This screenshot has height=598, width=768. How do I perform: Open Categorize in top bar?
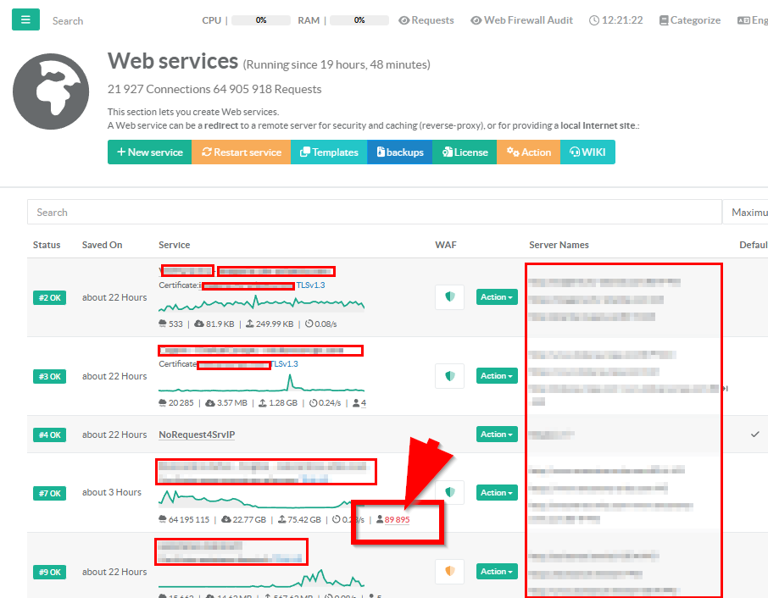[x=690, y=20]
